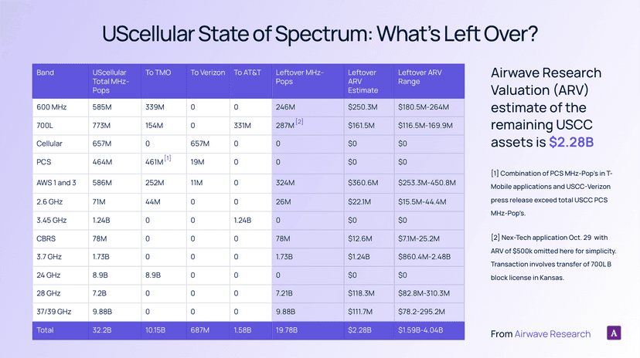
Task: Select the 'USCellular Total MHz-Pops' column header
Action: tap(110, 81)
